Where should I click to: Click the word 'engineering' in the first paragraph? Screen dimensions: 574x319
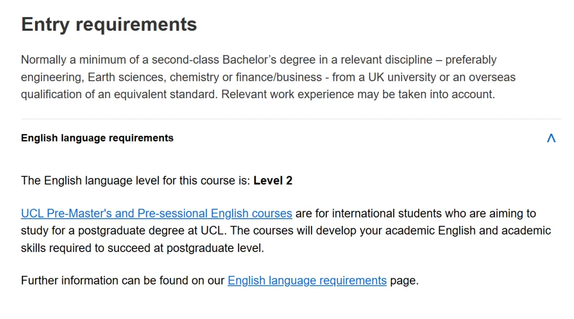click(52, 77)
